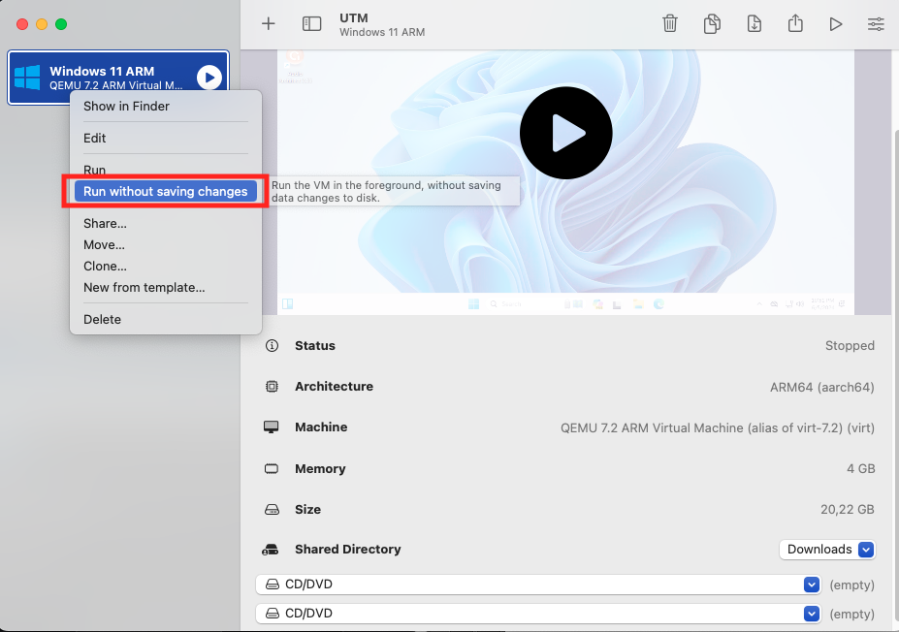Screen dimensions: 899x632
Task: Open the first CD/DVD drive dropdown
Action: click(538, 585)
